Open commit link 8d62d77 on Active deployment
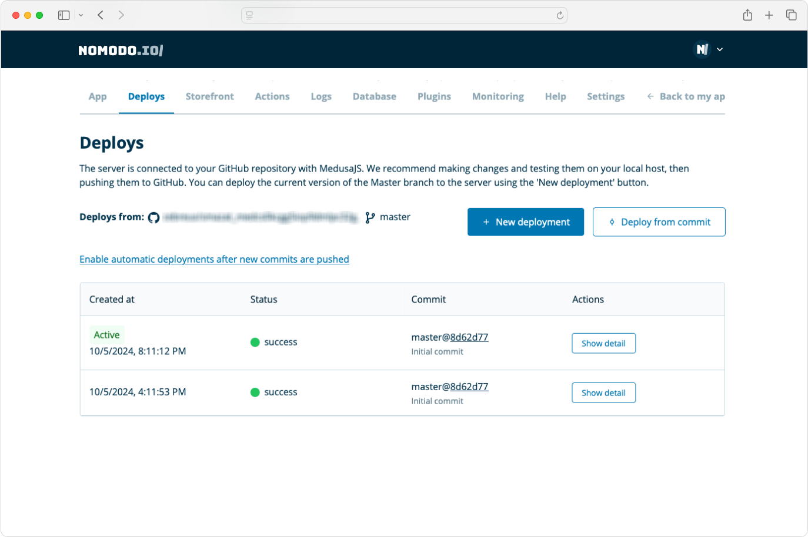 click(x=469, y=337)
